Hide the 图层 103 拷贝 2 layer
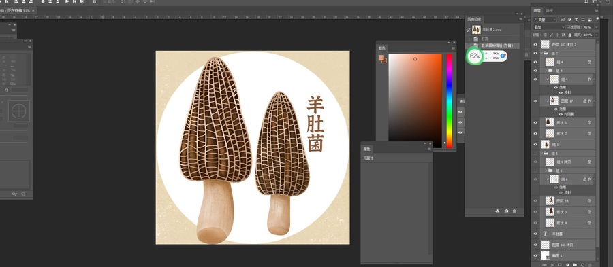 (x=535, y=45)
